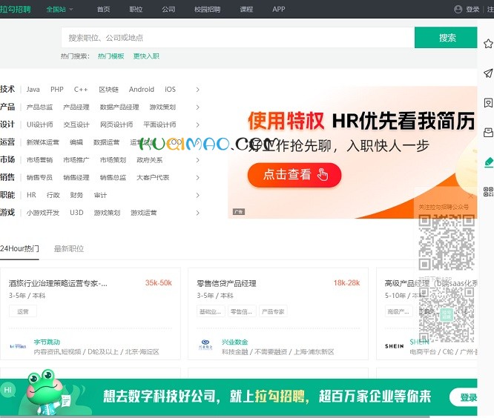Open 校园招聘 in top navigation

click(x=207, y=10)
